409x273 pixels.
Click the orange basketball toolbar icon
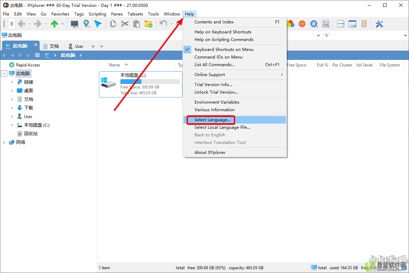click(302, 24)
